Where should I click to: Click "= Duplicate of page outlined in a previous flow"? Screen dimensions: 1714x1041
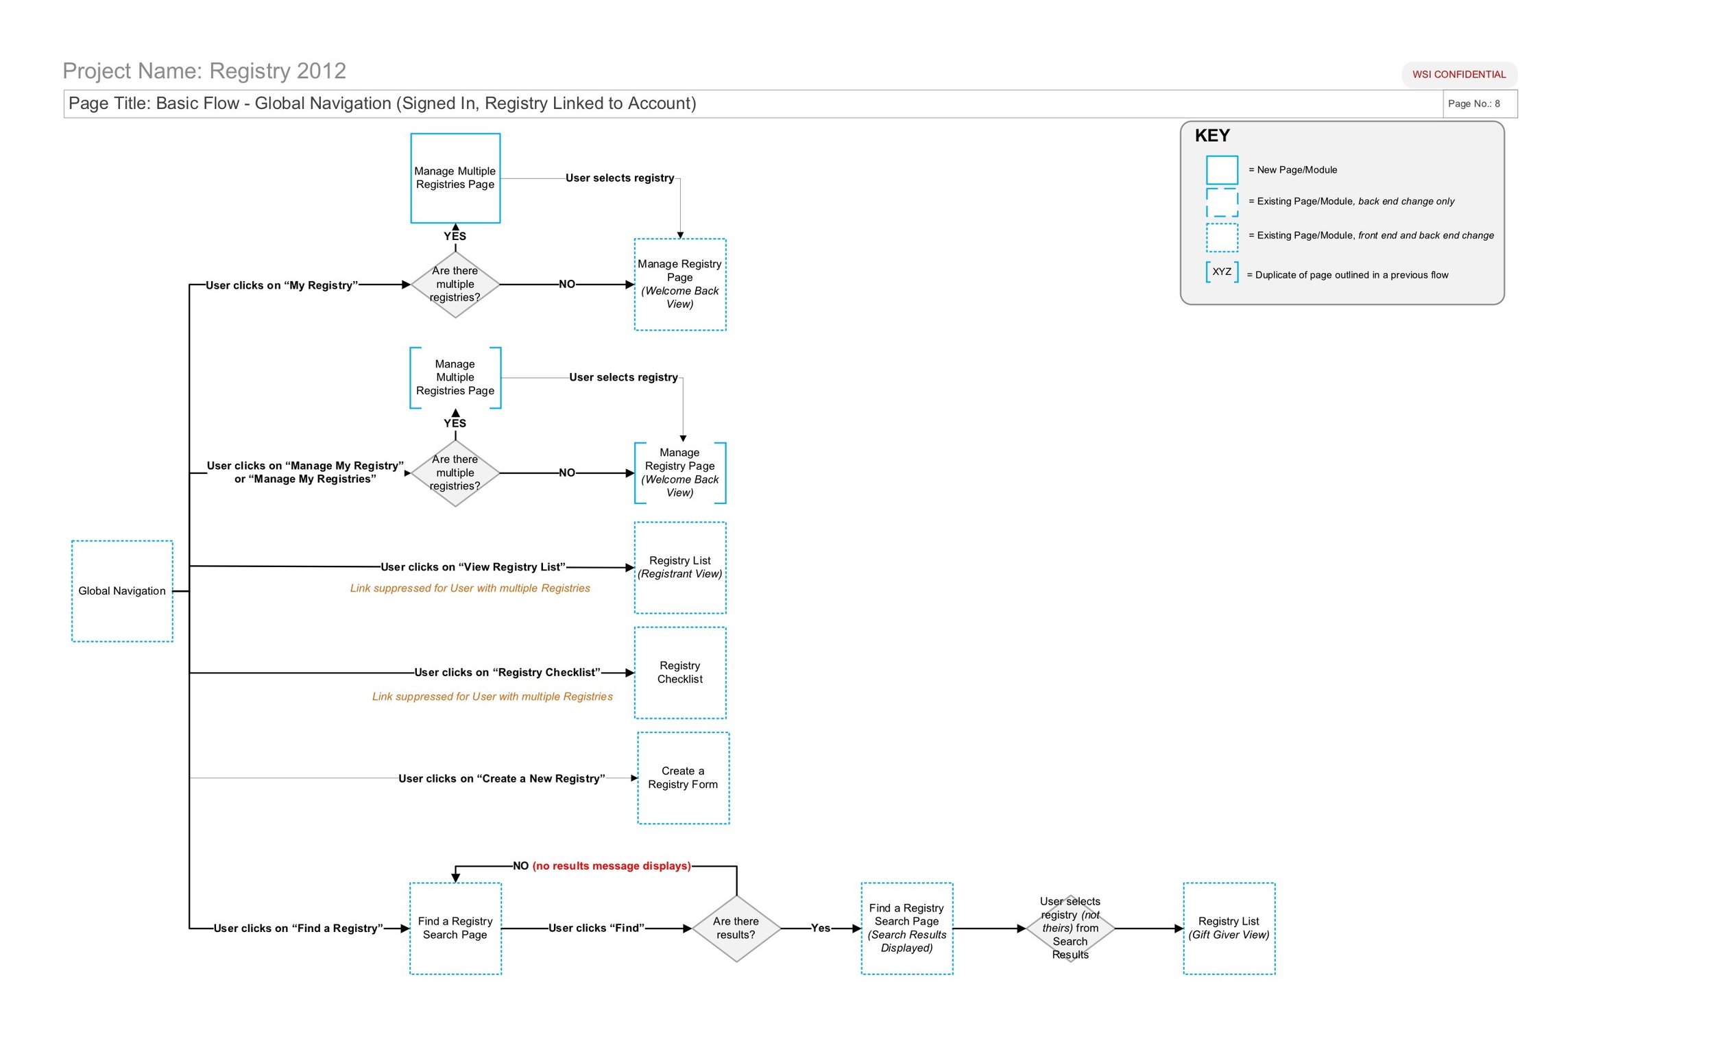click(x=1347, y=275)
